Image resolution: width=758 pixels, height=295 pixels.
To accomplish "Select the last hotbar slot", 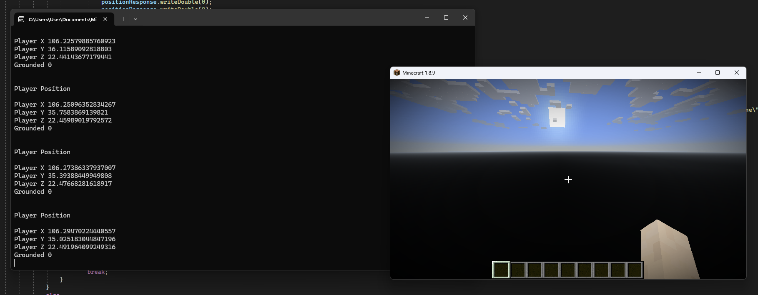I will (x=635, y=270).
